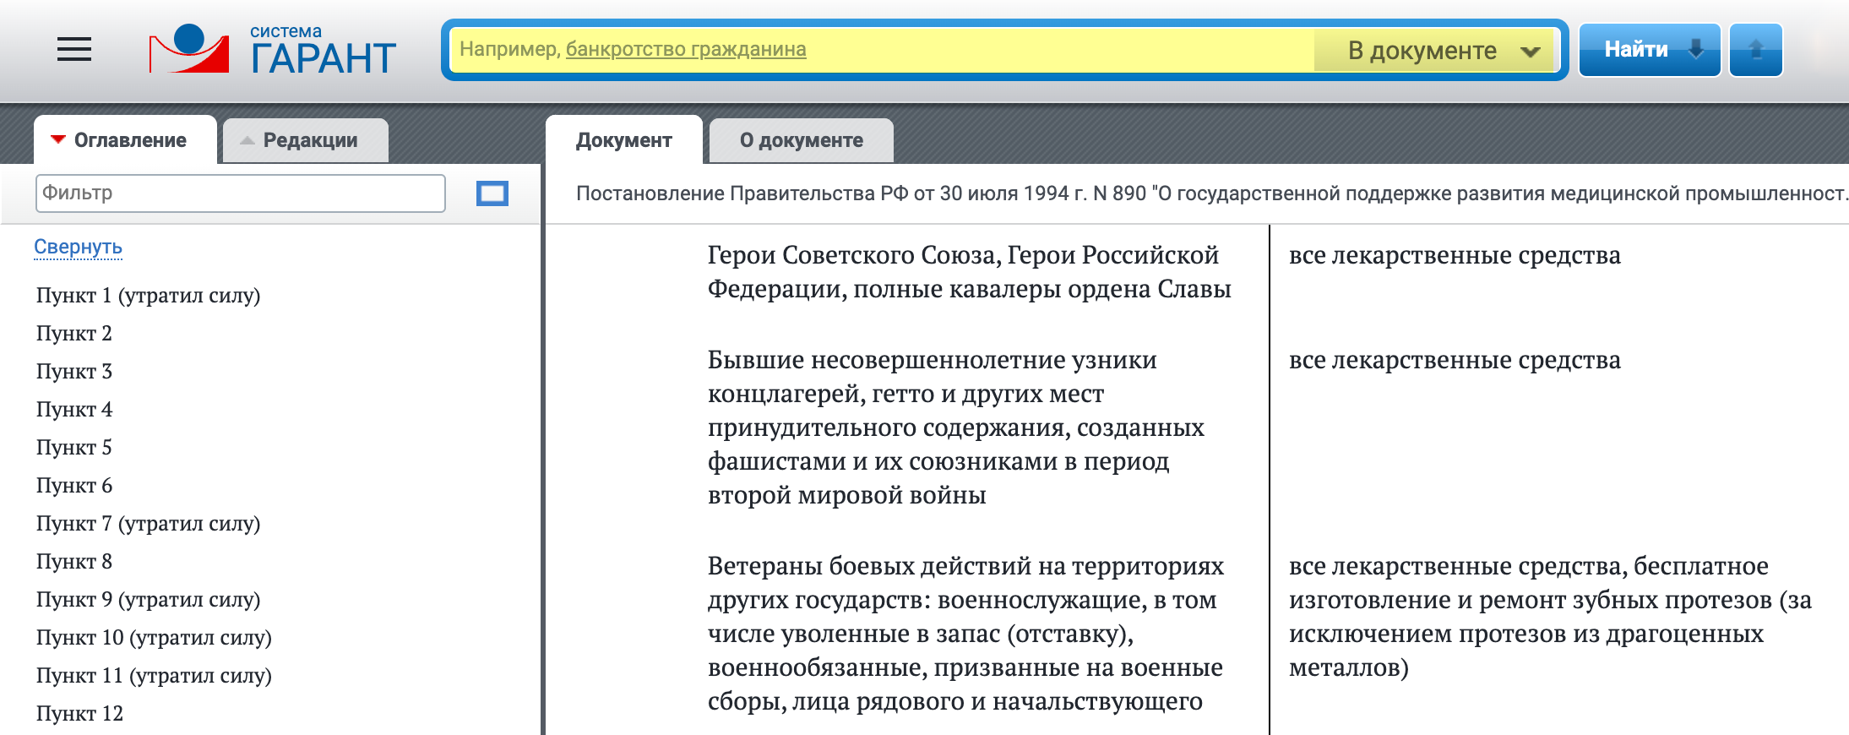This screenshot has width=1849, height=735.
Task: Follow the 'банкротство гражданина' example link
Action: [x=686, y=50]
